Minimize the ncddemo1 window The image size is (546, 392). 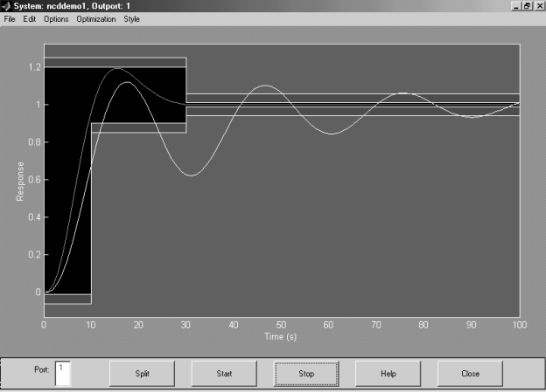coord(516,6)
